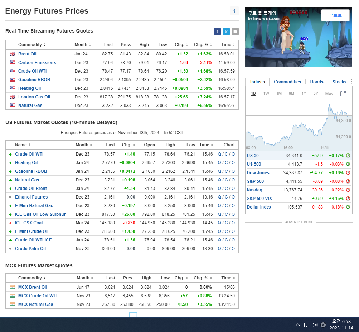Sort US Futures table by Time column

(x=206, y=145)
